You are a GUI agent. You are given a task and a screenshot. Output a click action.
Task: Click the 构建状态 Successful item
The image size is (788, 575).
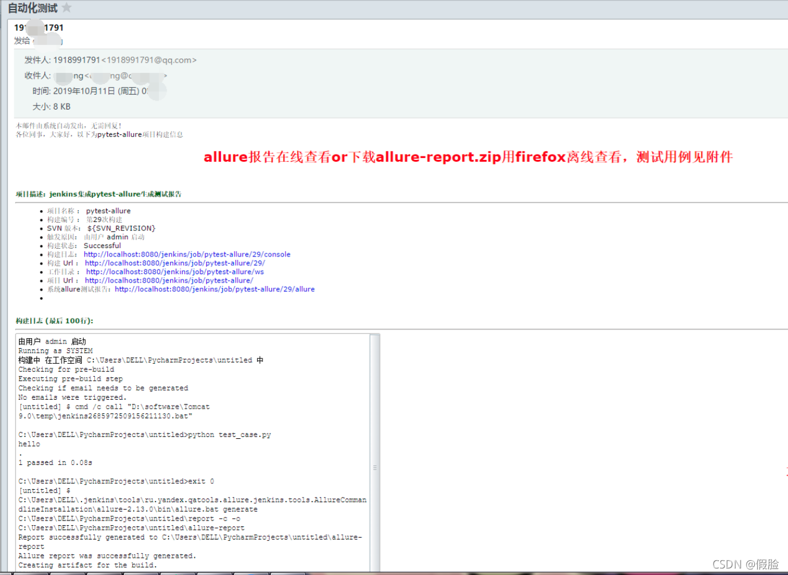point(84,246)
